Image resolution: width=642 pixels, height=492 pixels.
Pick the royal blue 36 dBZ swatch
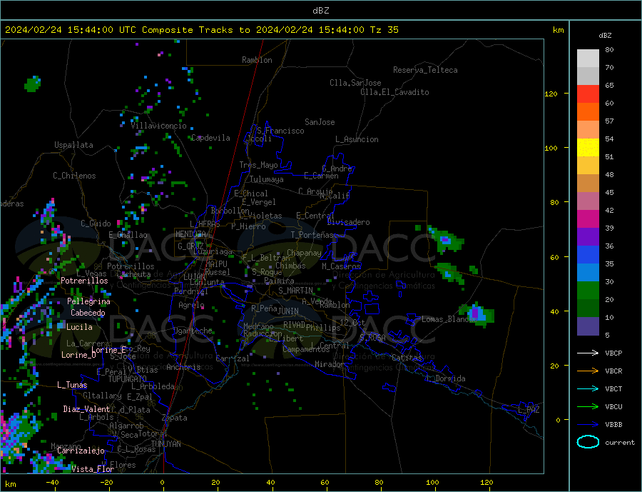(588, 255)
